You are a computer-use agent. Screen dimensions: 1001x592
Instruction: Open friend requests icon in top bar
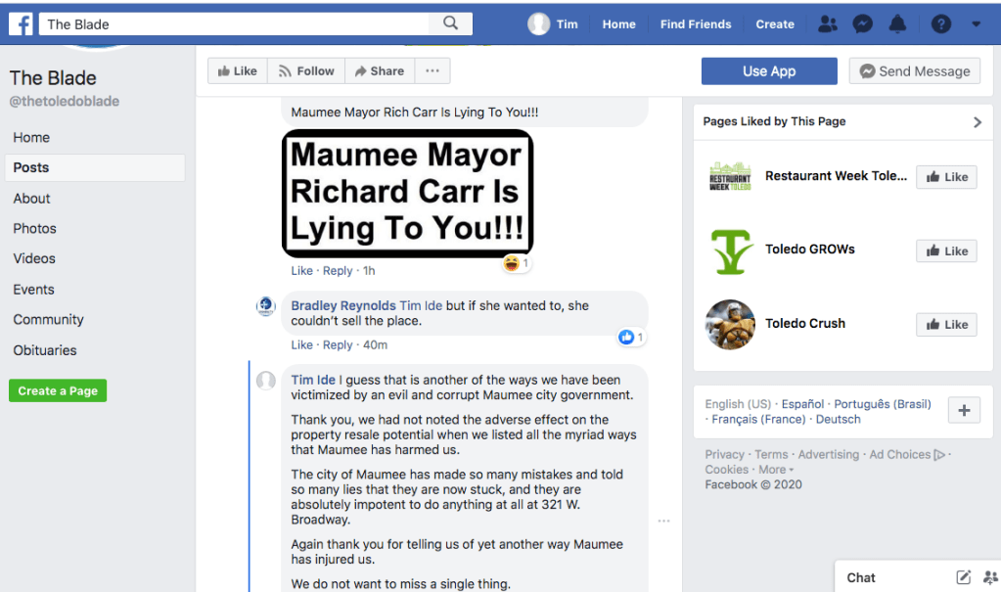[x=828, y=24]
